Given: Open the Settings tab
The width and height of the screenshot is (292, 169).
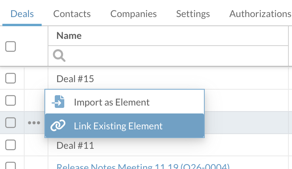Looking at the screenshot, I should click(x=193, y=14).
